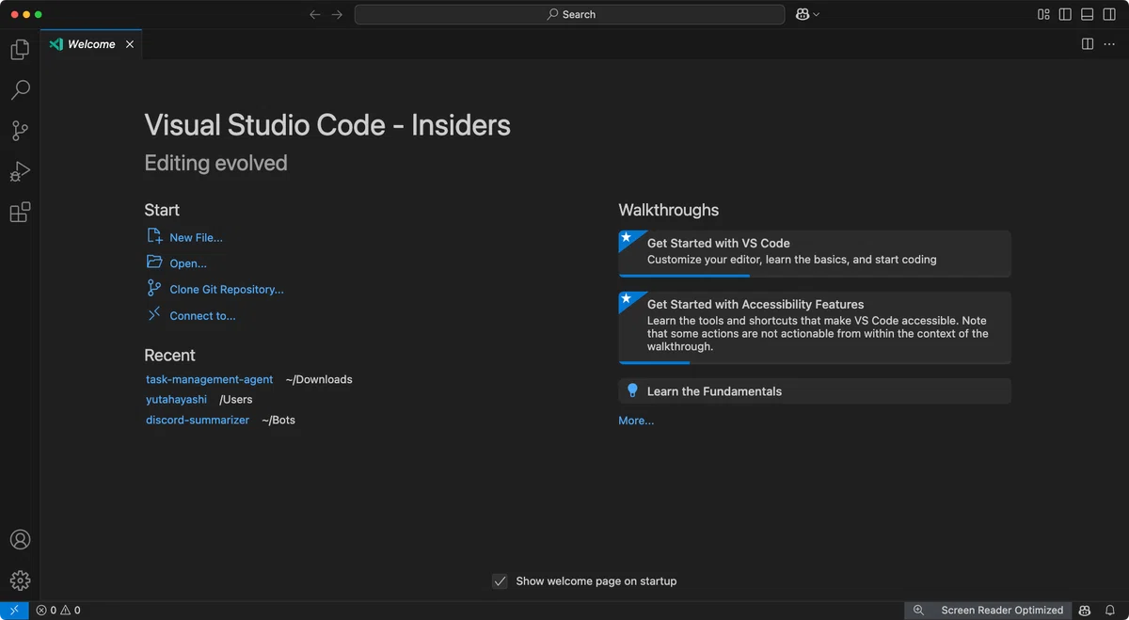Click the Search command center field
Screen dimensions: 1129x620
tap(569, 14)
